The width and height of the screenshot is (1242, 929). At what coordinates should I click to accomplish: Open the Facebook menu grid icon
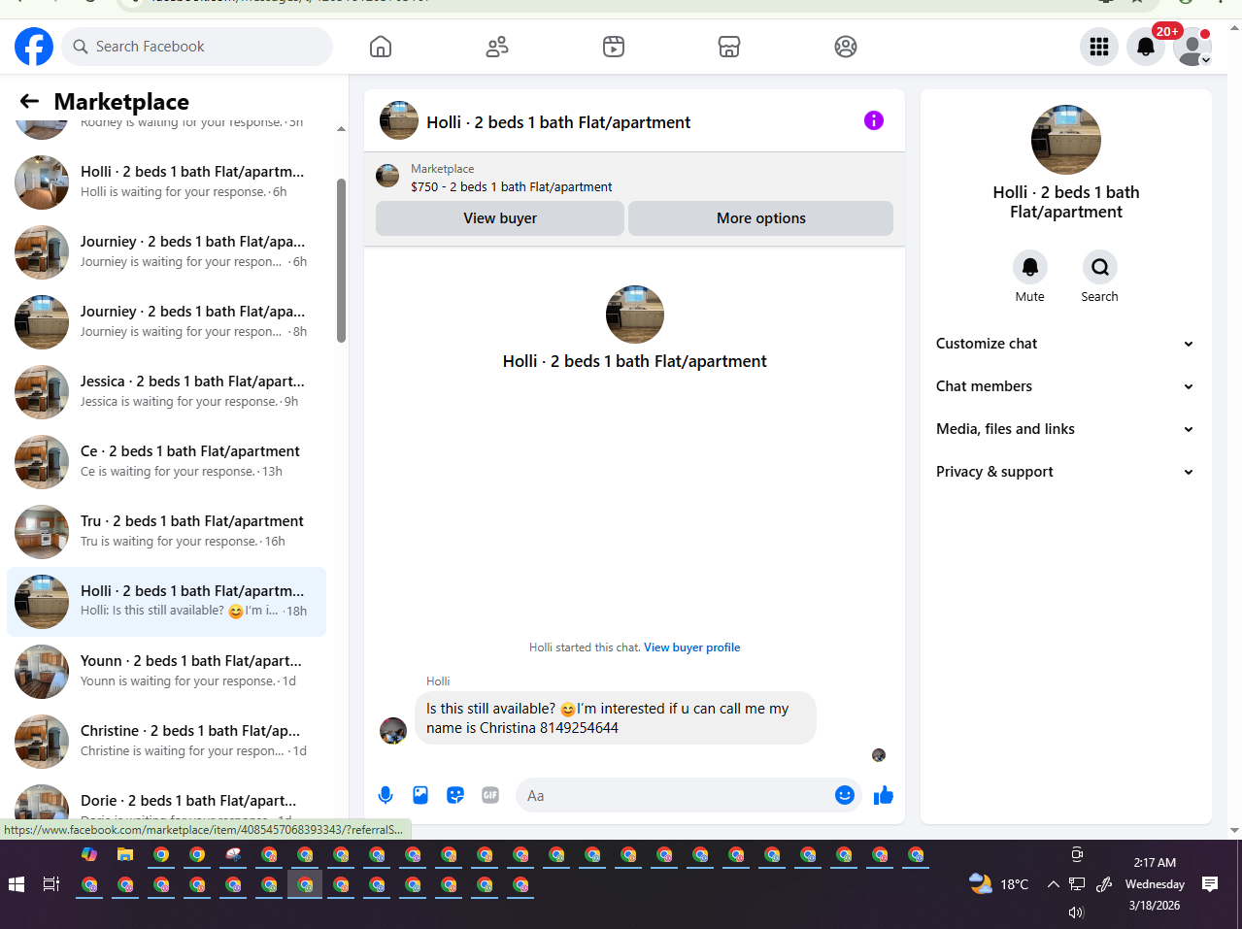coord(1099,47)
